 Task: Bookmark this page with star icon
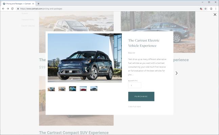pyautogui.click(x=205, y=9)
